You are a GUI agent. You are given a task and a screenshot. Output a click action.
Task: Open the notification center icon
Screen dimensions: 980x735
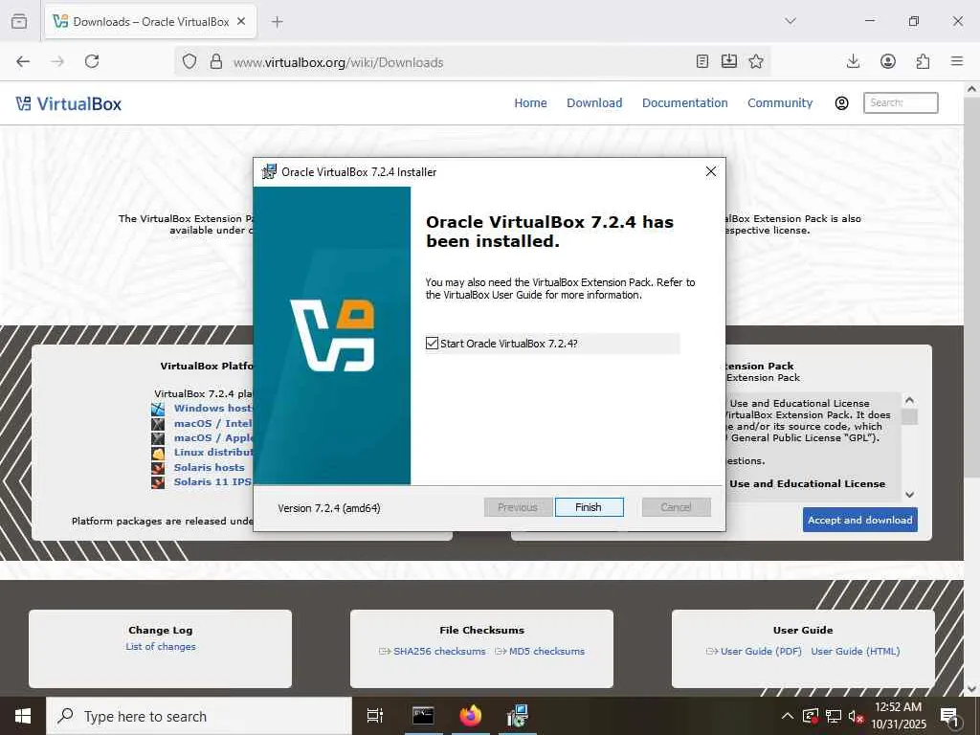click(x=950, y=716)
